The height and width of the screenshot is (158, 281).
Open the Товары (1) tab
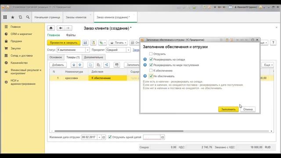coord(73,57)
